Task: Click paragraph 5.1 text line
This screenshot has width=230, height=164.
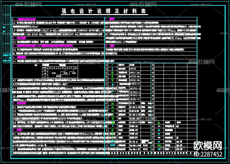Action: point(44,107)
